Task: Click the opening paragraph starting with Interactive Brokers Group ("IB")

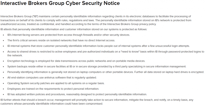Action: coord(96,20)
